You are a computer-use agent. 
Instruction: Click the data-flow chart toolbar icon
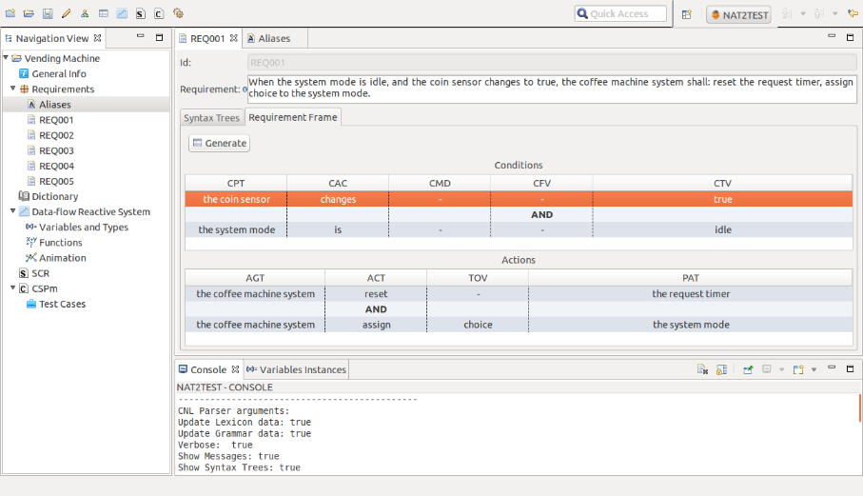coord(122,13)
